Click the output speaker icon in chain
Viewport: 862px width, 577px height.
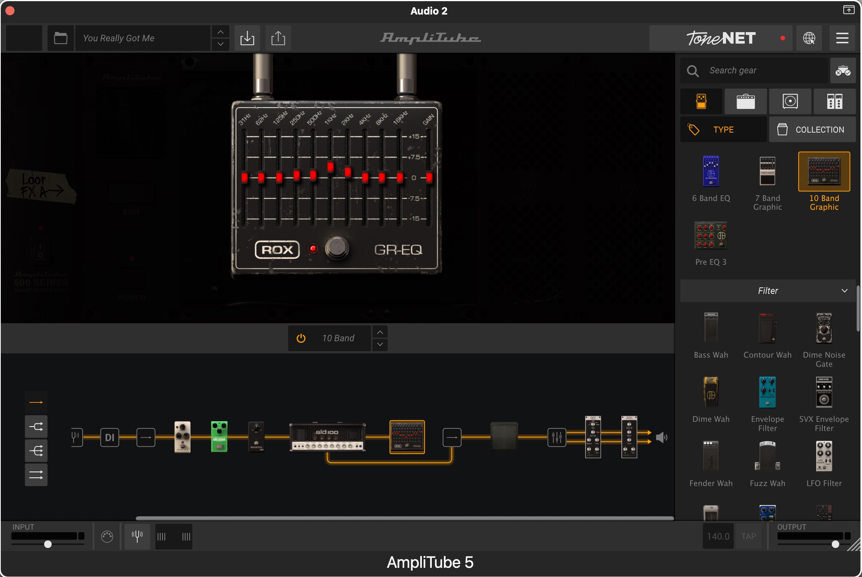(661, 437)
